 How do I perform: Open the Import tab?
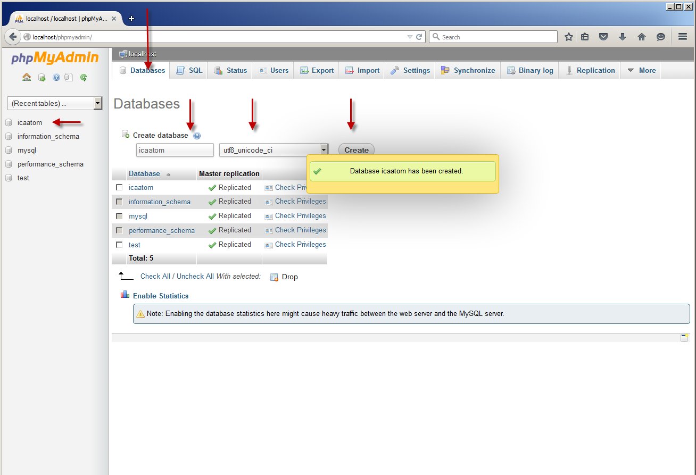coord(362,70)
